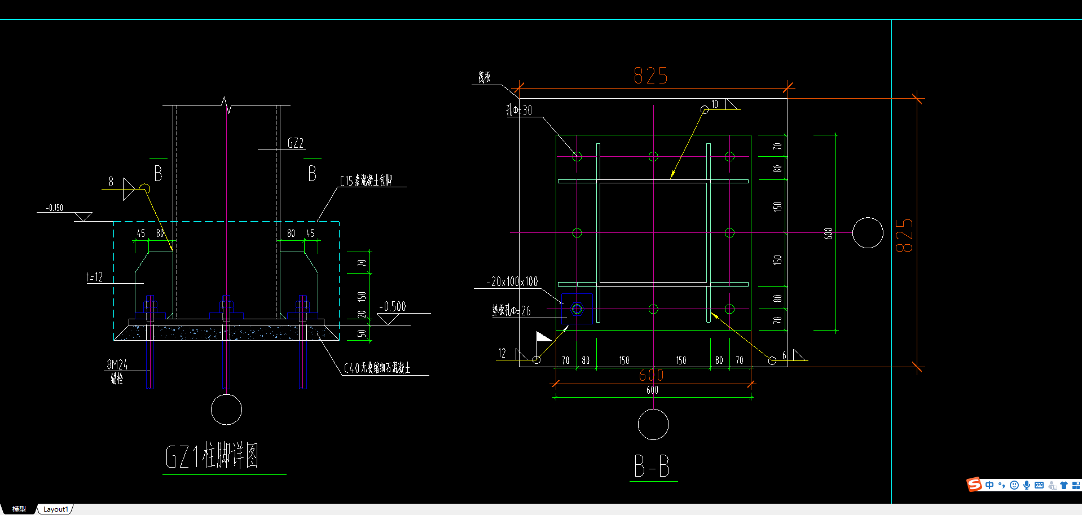This screenshot has width=1082, height=515.
Task: Select the orange 600 dimension text
Action: 651,375
